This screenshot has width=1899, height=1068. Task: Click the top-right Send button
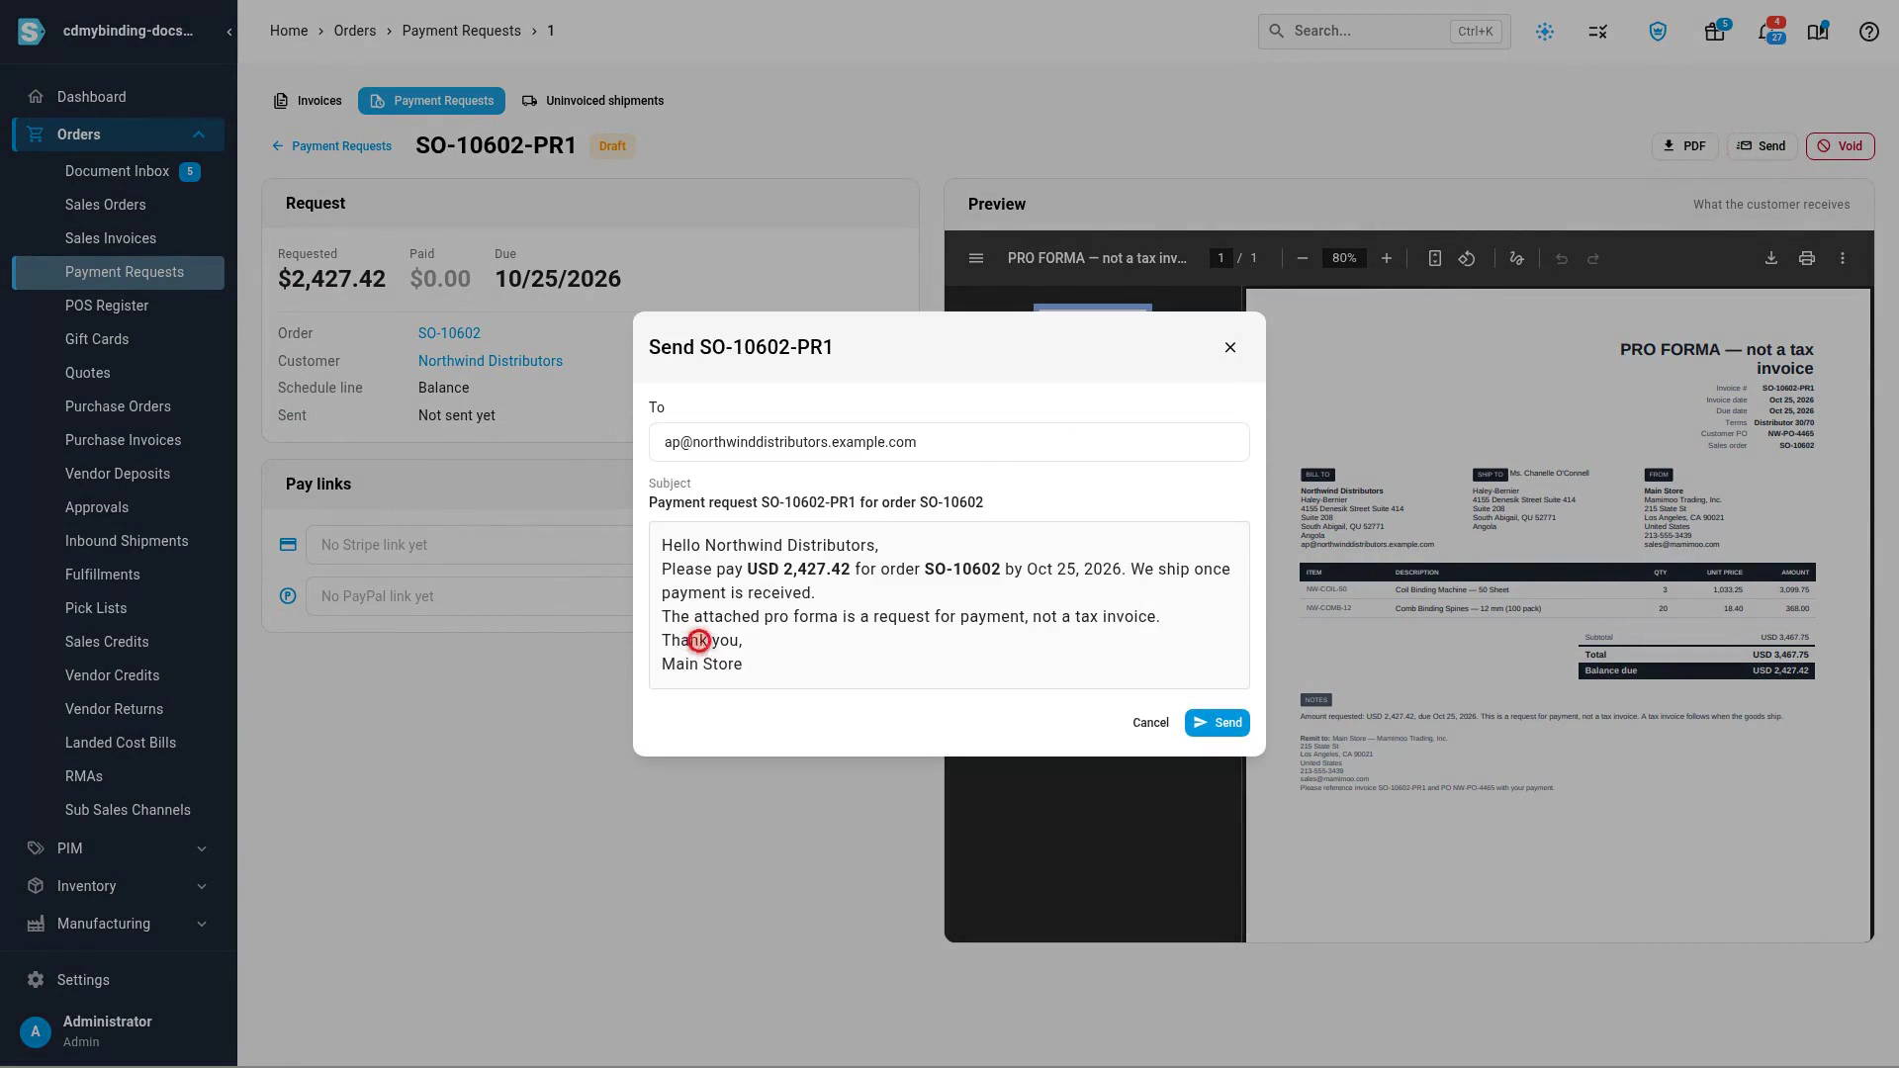tap(1762, 146)
